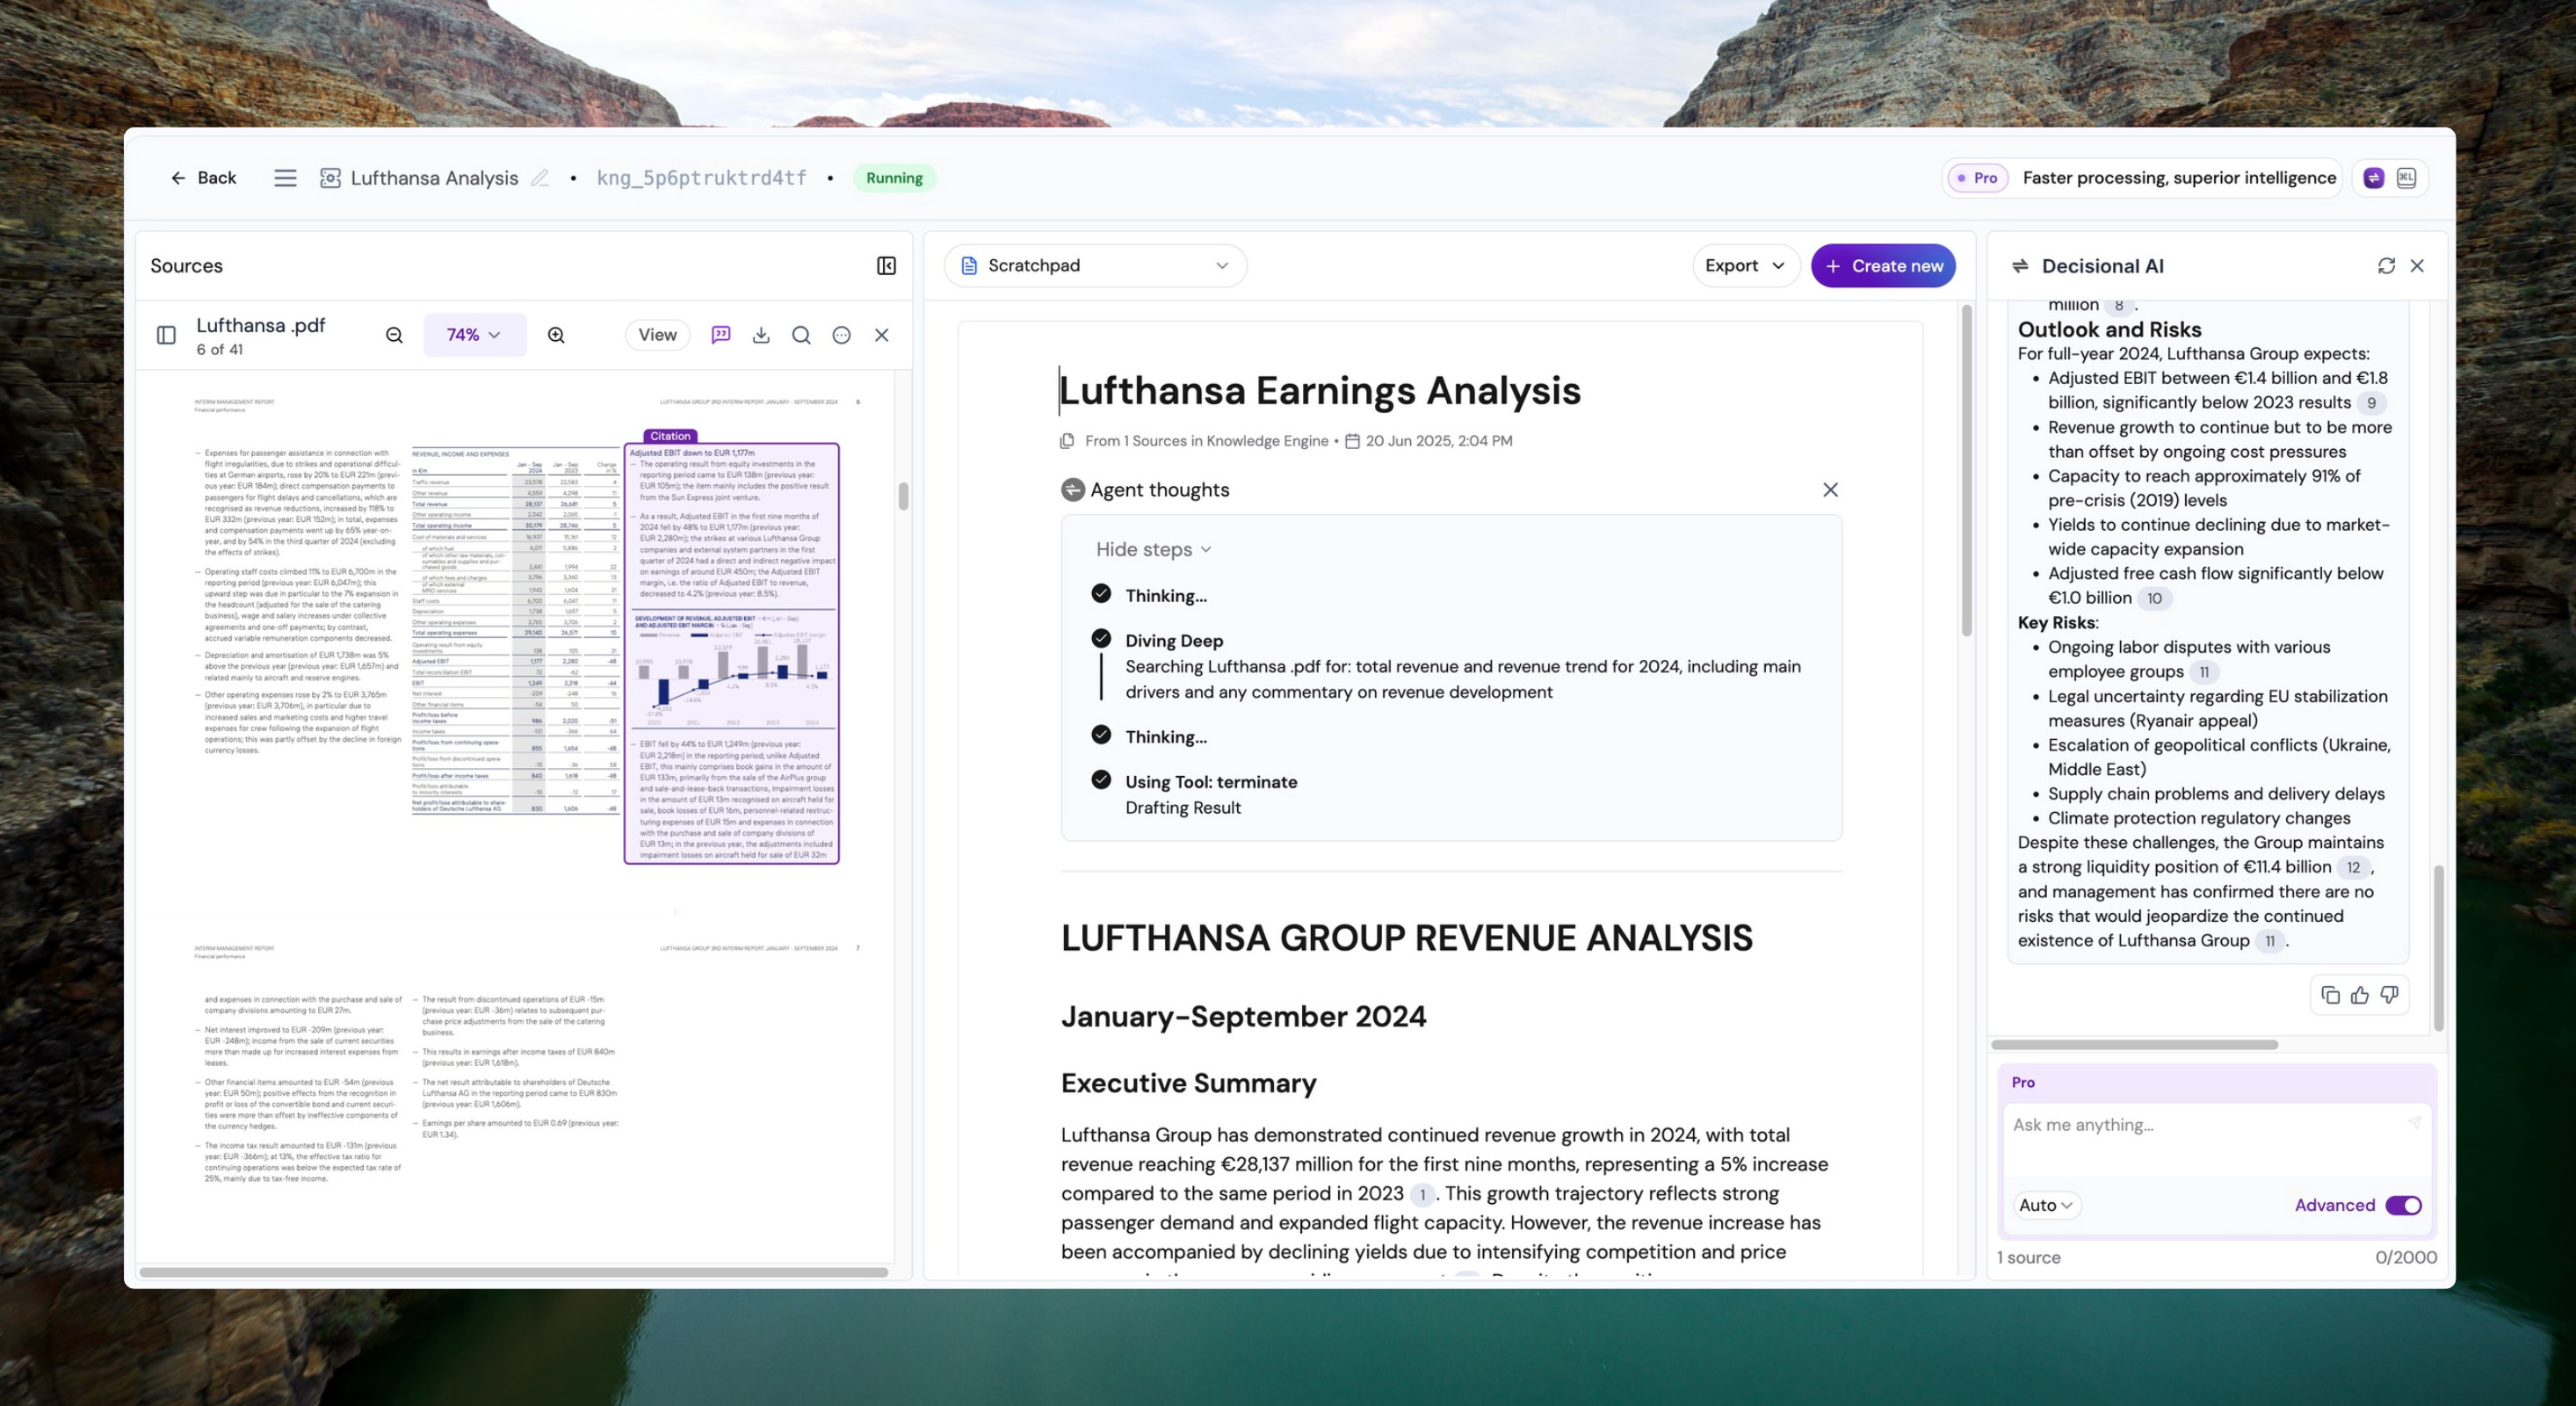Click the View button in PDF toolbar
The image size is (2576, 1406).
click(x=657, y=335)
